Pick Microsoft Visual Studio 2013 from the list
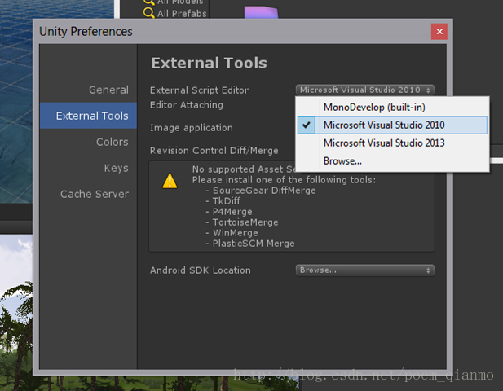 [392, 143]
